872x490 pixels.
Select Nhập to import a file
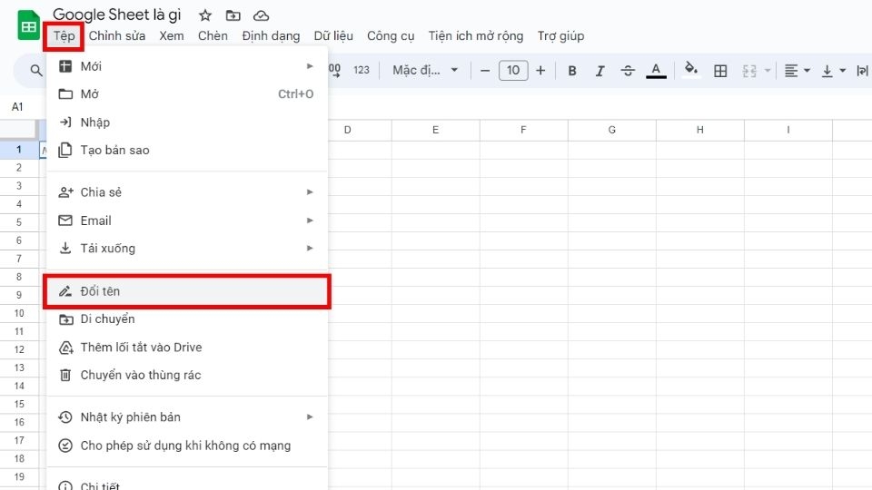point(187,122)
